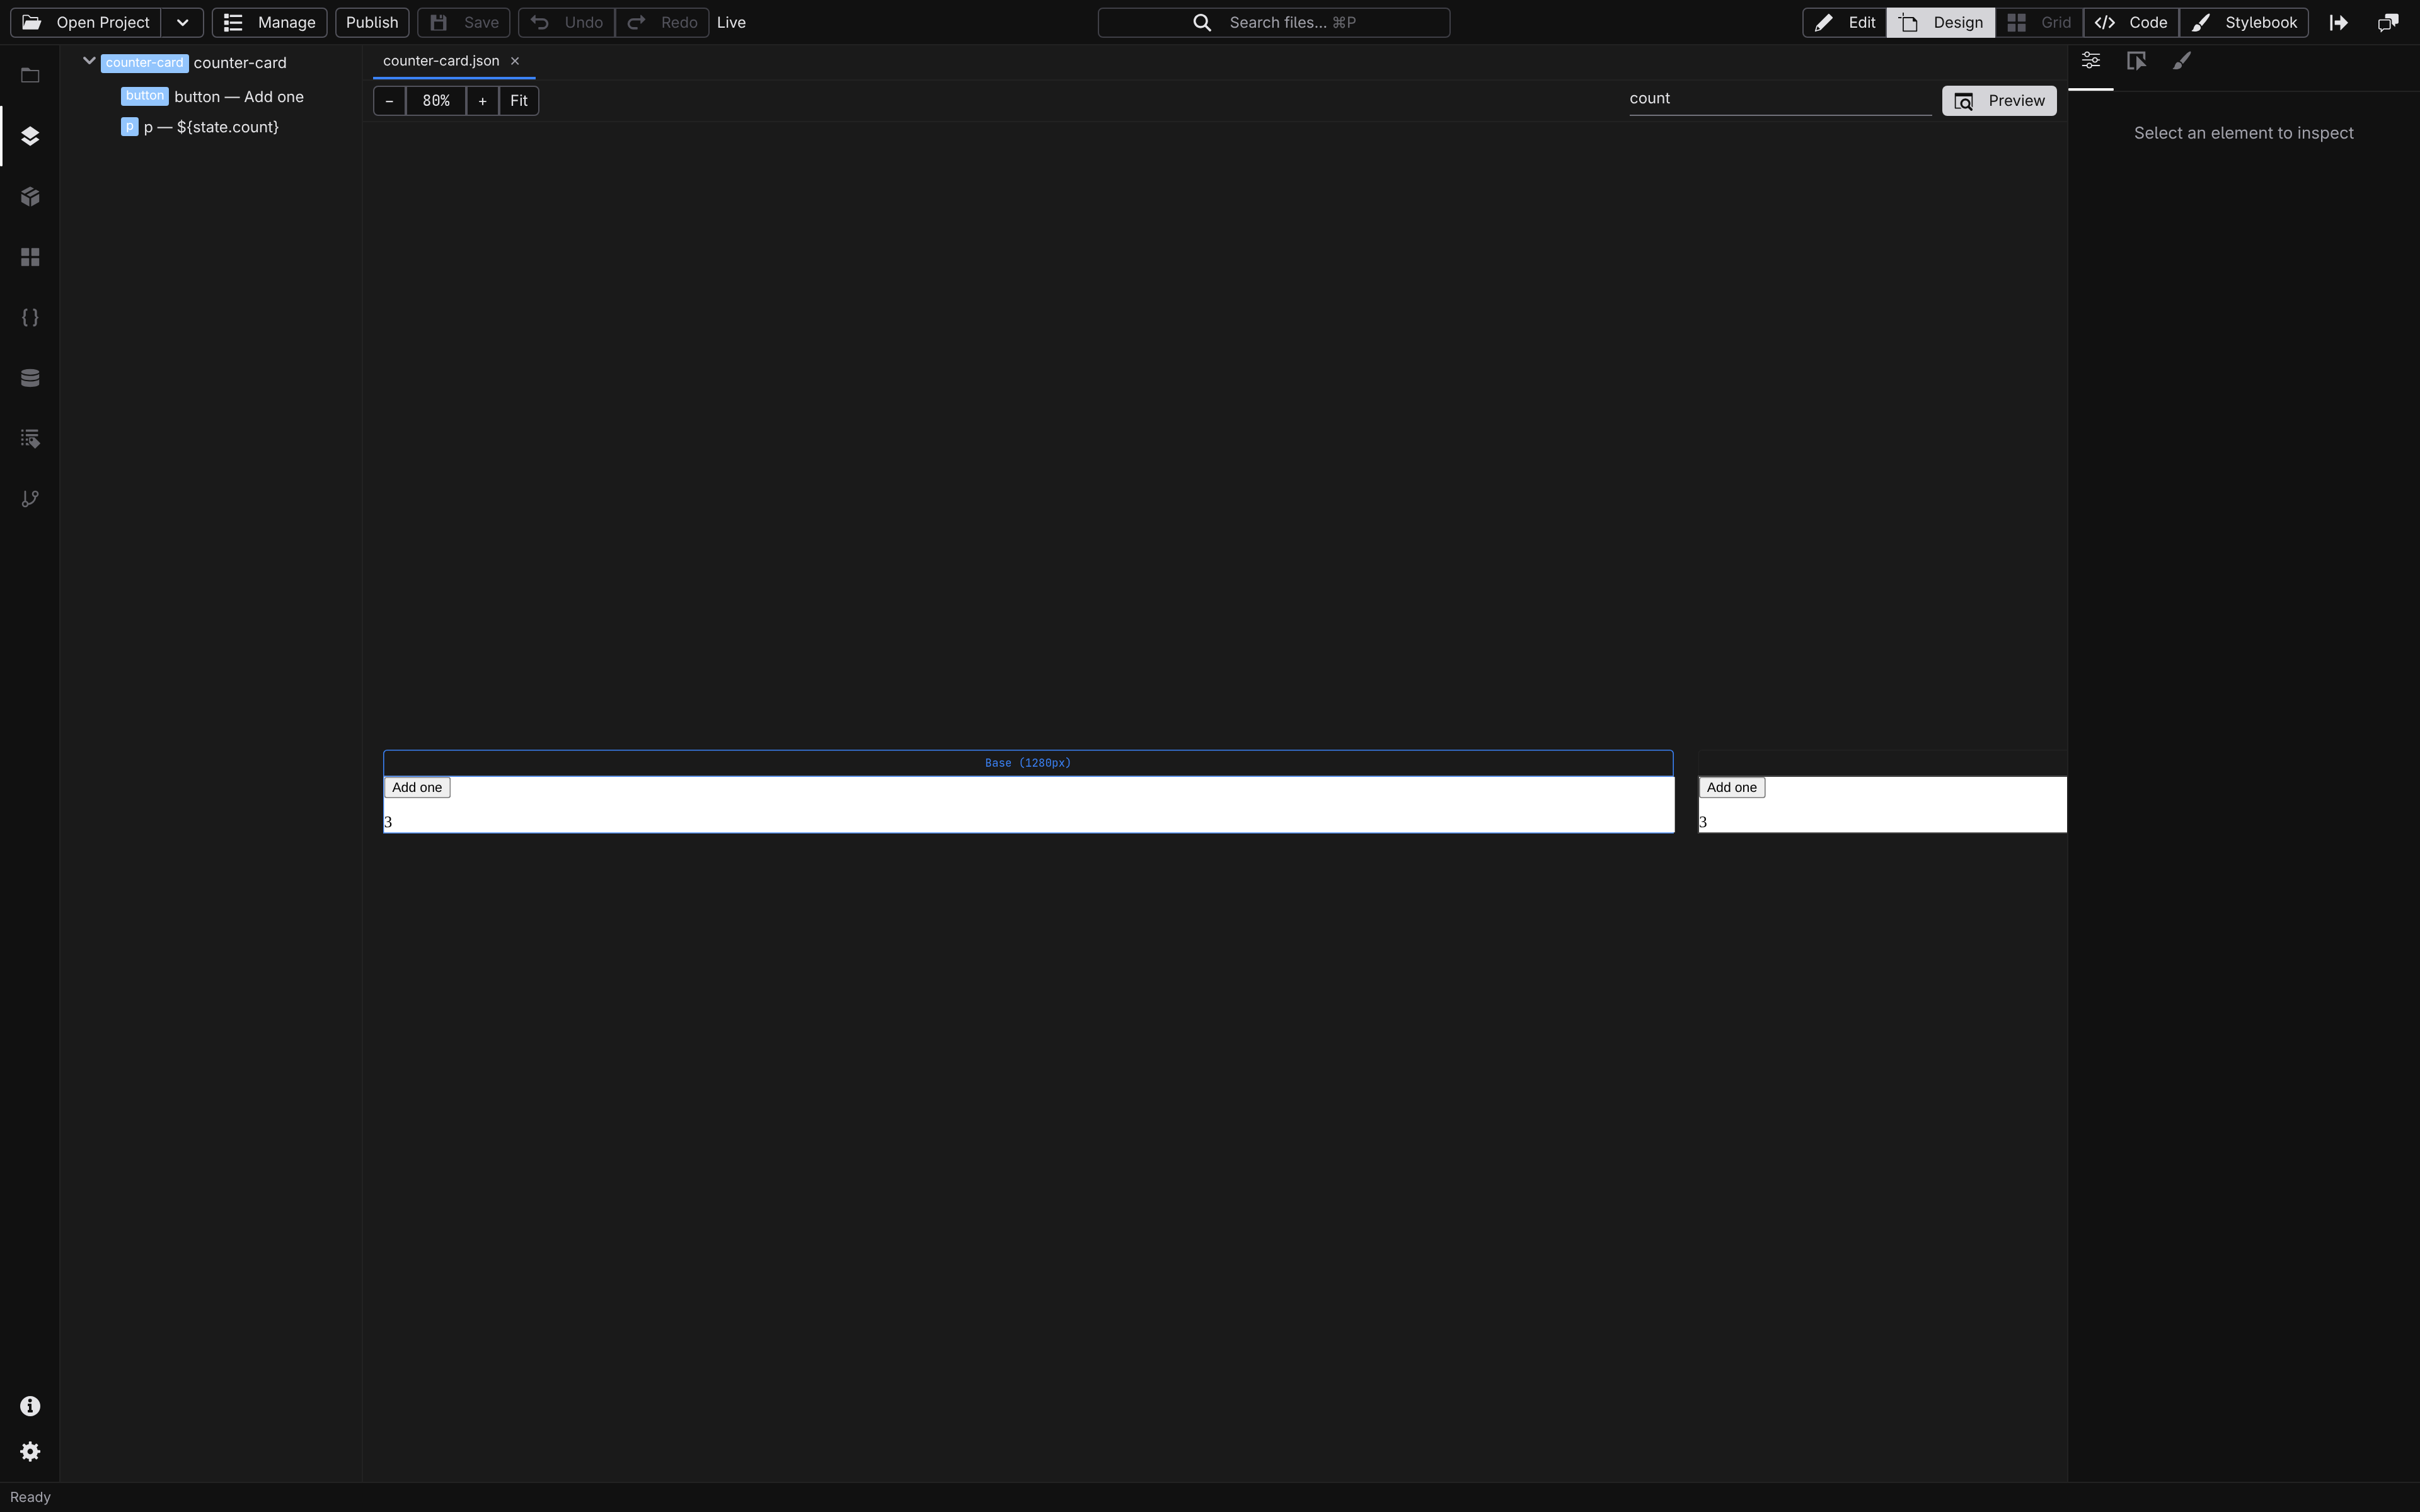Open settings gear icon
This screenshot has width=2420, height=1512.
[30, 1452]
